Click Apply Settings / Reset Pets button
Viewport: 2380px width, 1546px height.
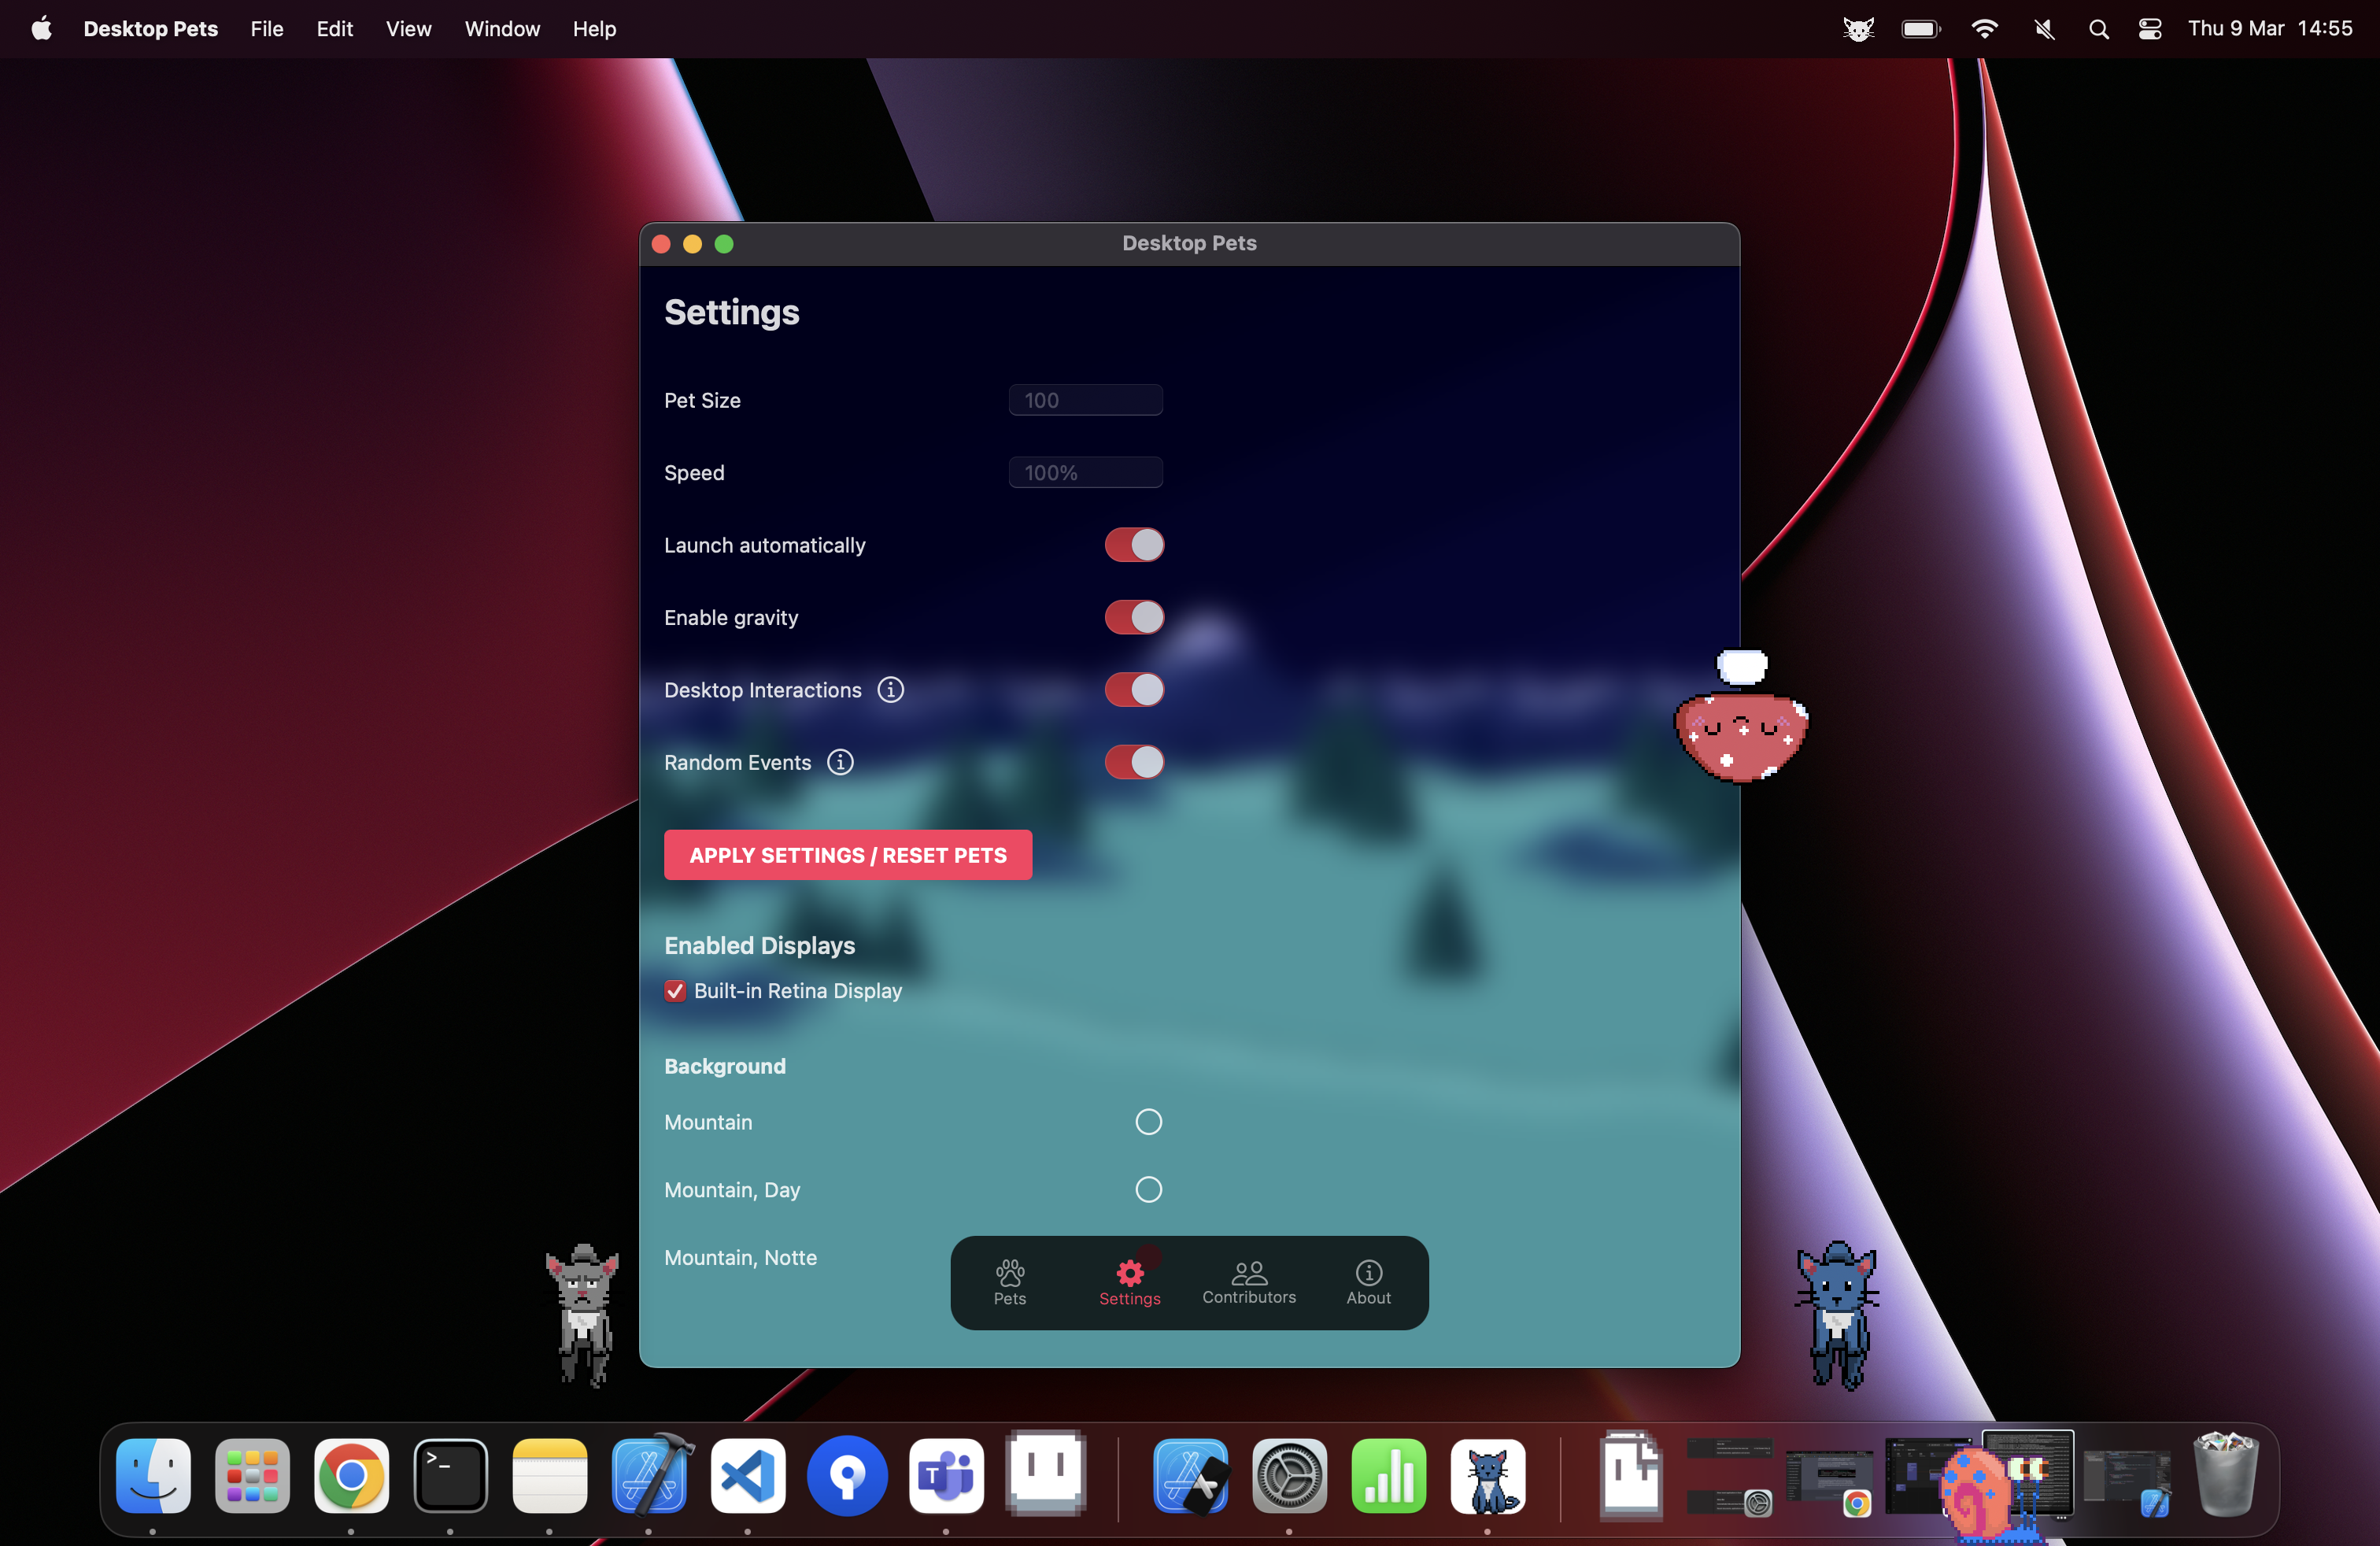(x=847, y=855)
